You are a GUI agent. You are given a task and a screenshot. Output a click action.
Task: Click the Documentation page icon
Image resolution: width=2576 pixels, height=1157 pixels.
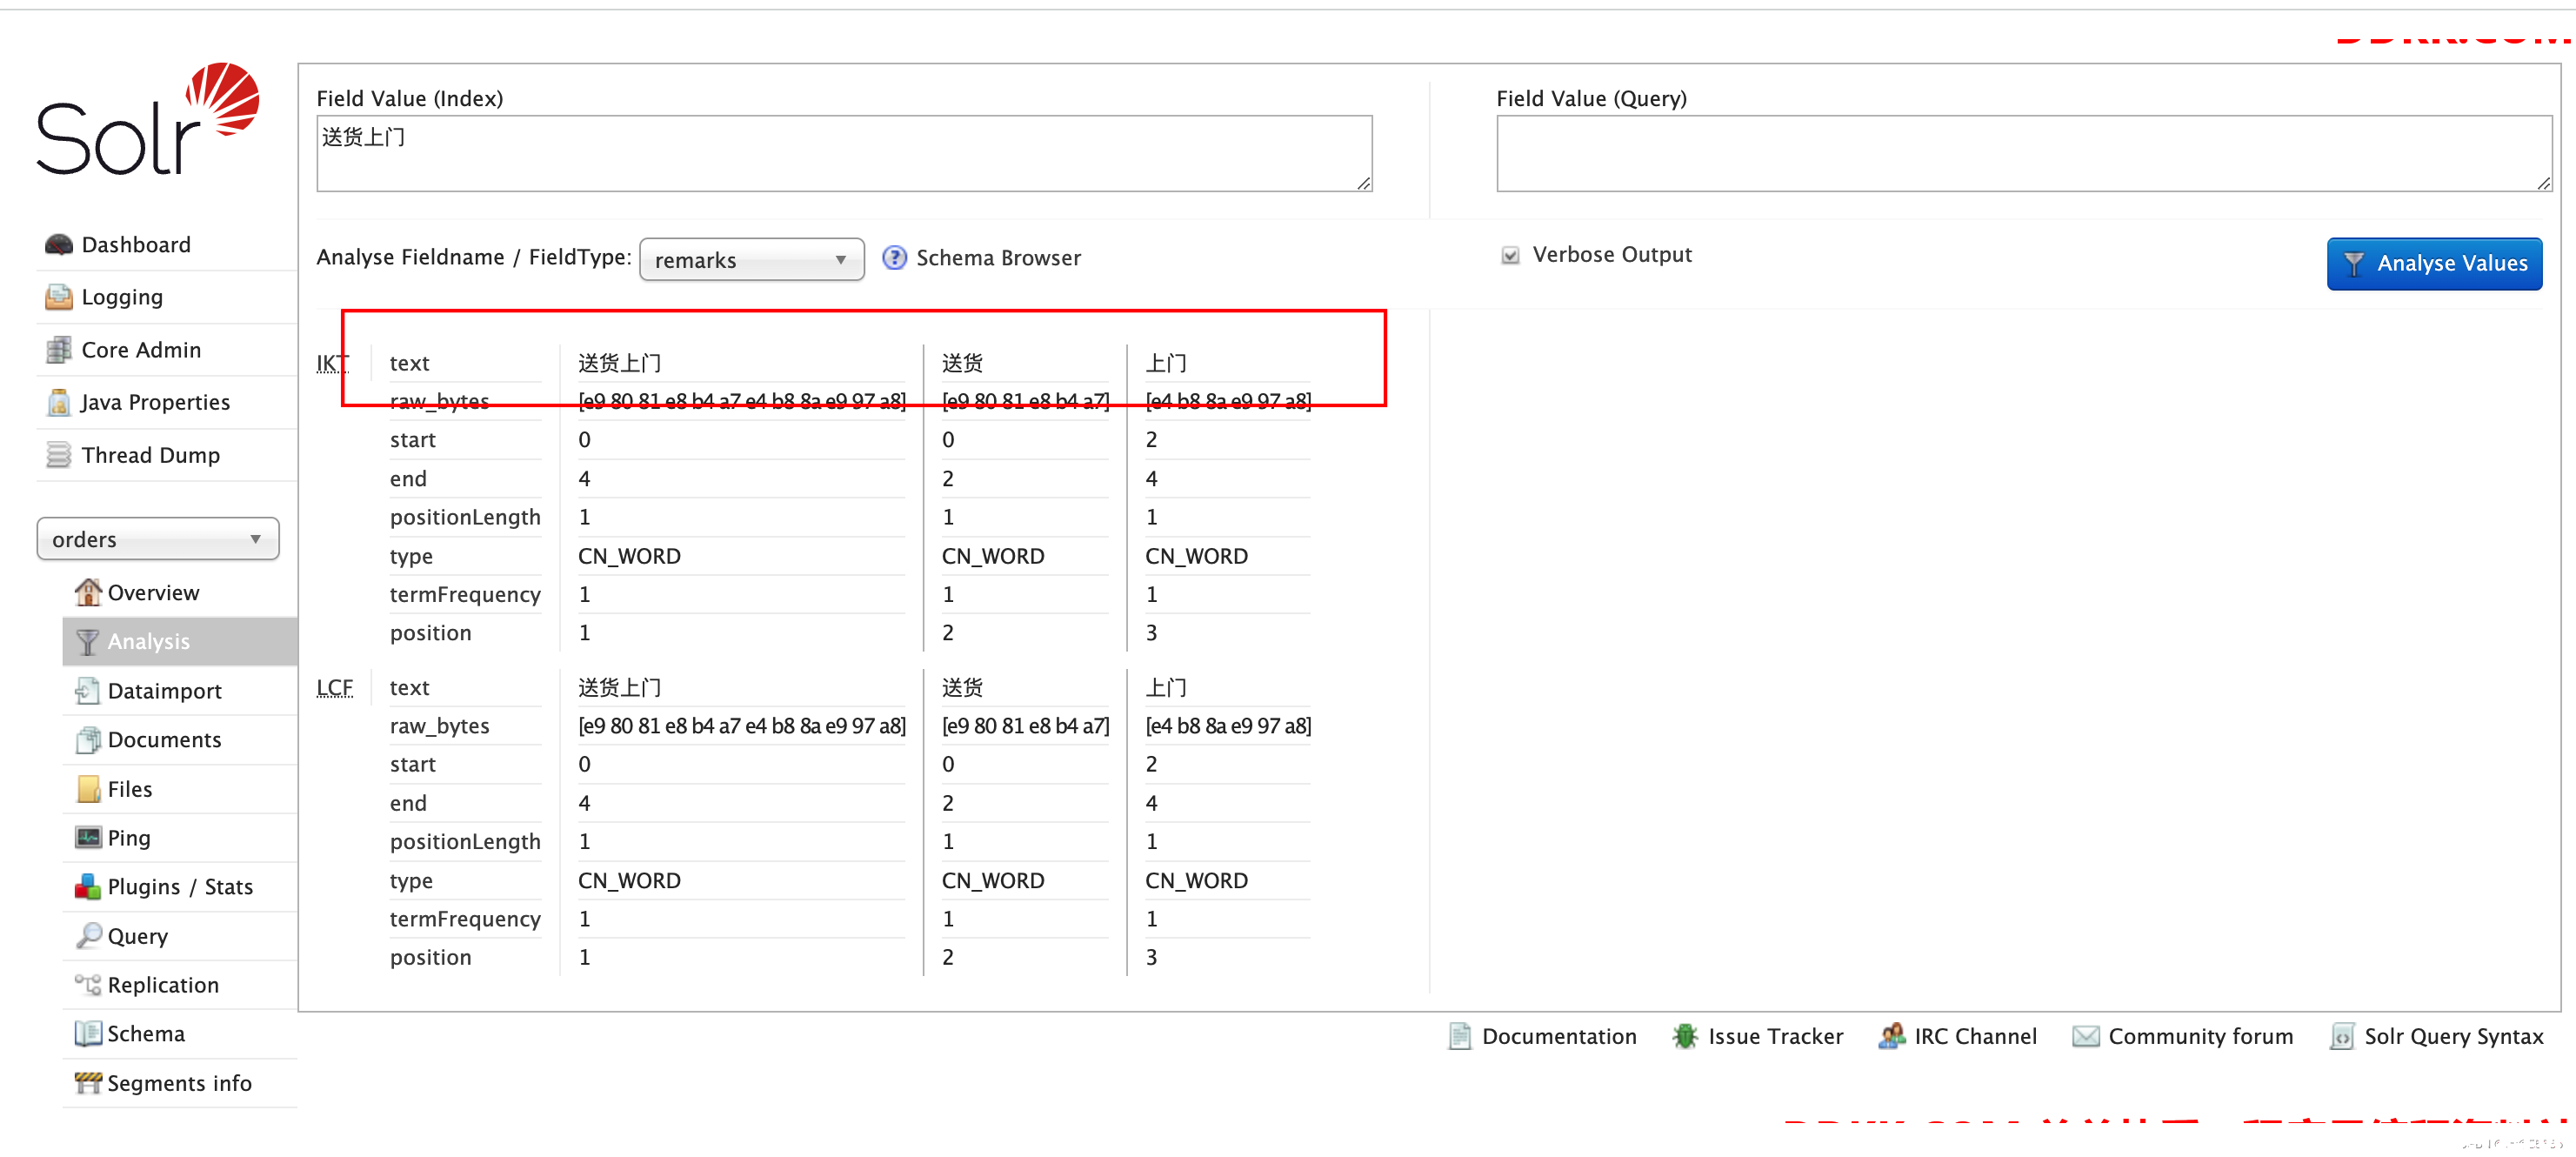(x=1460, y=1036)
